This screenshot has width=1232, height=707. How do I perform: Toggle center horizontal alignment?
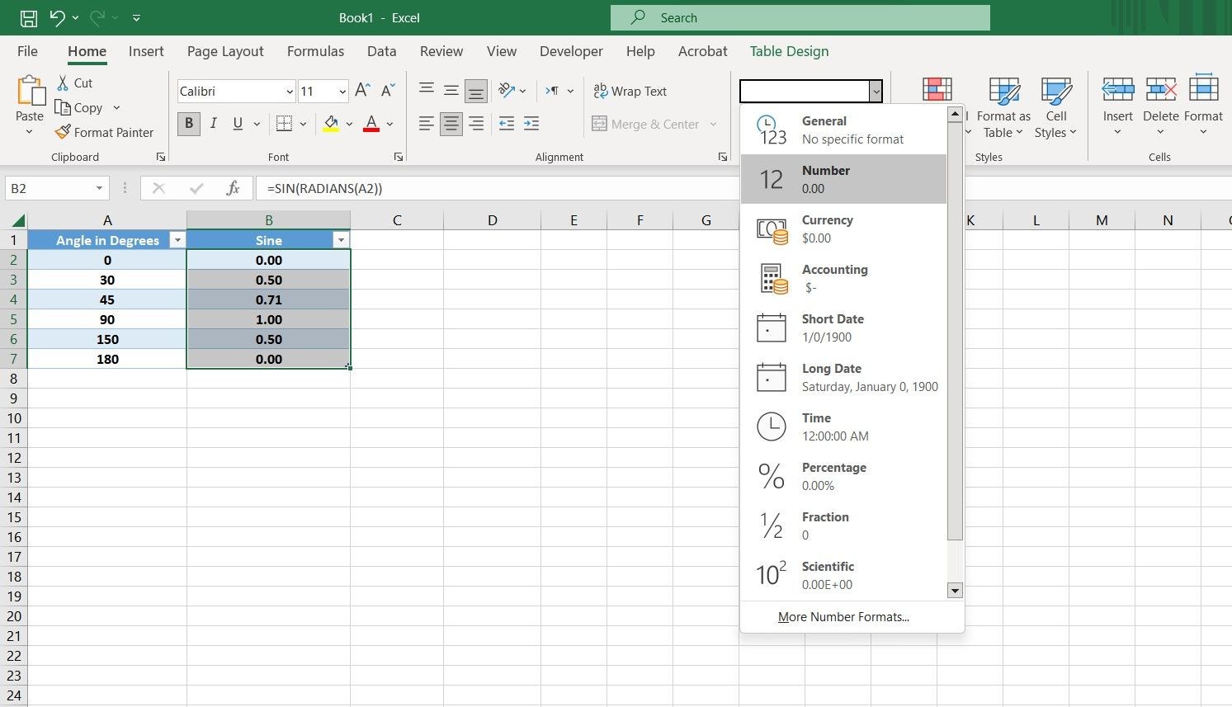pos(451,124)
